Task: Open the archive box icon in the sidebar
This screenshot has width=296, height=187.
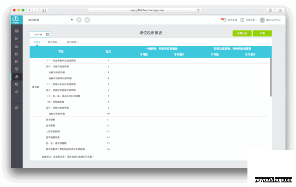Action: coord(17,62)
